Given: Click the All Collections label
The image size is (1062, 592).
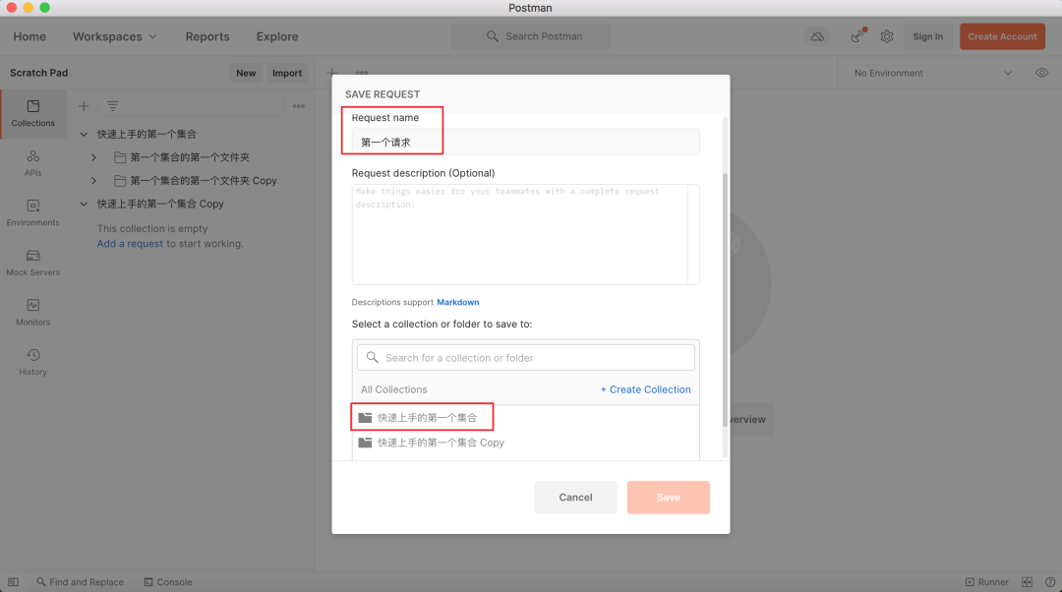Looking at the screenshot, I should [x=394, y=389].
